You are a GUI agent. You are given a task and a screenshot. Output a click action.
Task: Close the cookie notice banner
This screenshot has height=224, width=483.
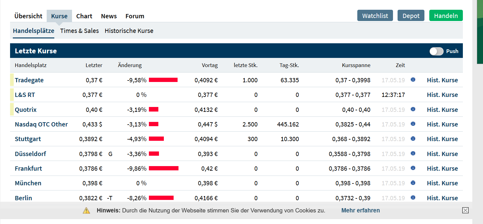pyautogui.click(x=465, y=210)
